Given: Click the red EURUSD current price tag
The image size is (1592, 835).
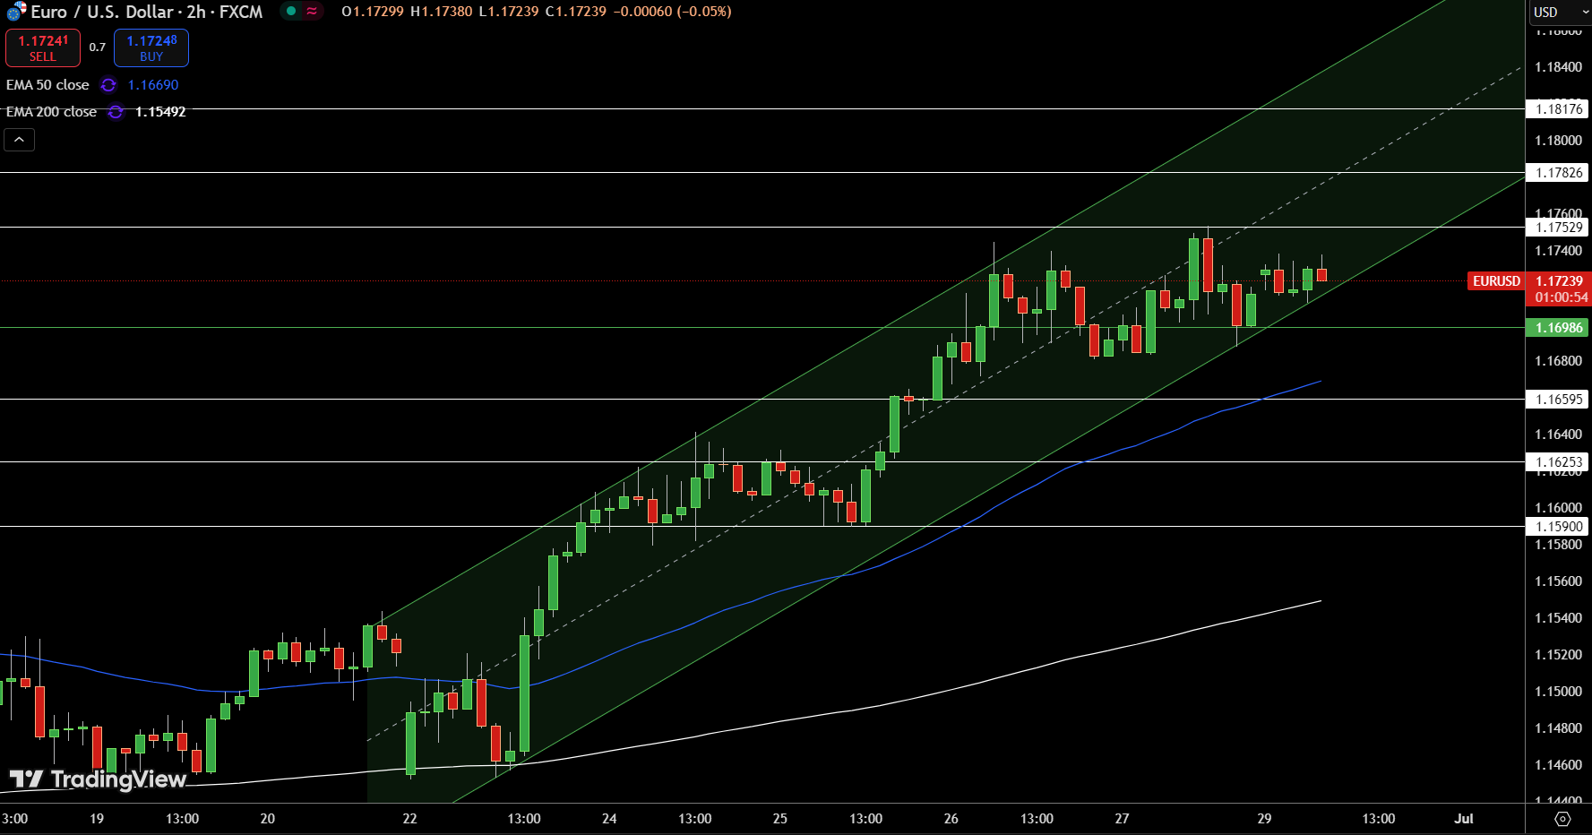Looking at the screenshot, I should 1496,281.
